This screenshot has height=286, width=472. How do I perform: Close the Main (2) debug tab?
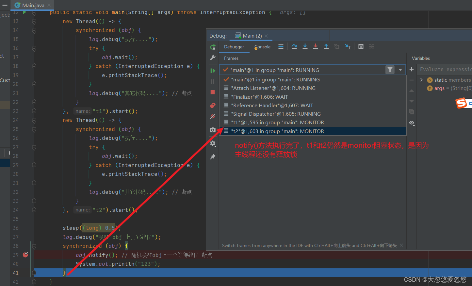266,36
